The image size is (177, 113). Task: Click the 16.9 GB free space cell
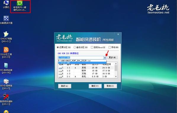point(106,74)
